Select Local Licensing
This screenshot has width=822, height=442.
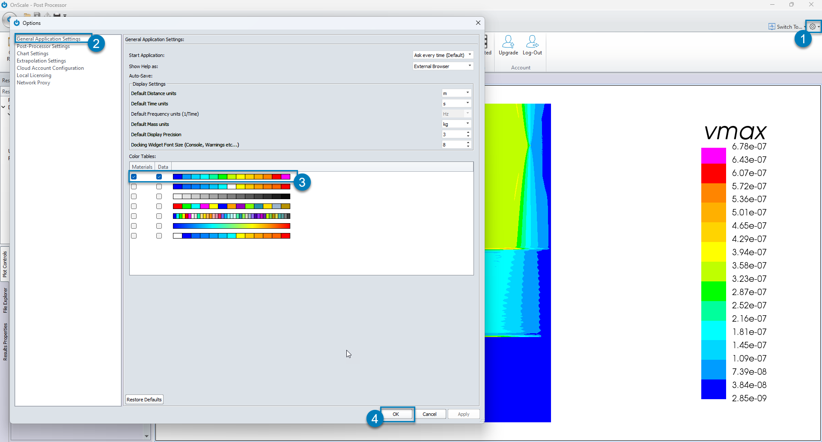pyautogui.click(x=34, y=75)
